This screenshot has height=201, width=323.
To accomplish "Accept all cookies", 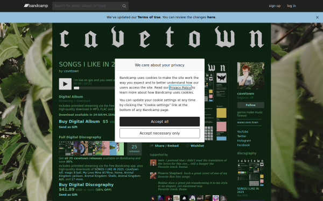I will pos(160,122).
